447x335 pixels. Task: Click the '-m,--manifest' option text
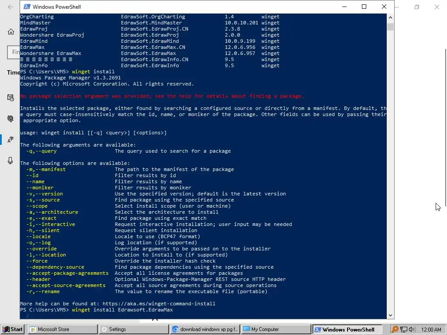(46, 169)
